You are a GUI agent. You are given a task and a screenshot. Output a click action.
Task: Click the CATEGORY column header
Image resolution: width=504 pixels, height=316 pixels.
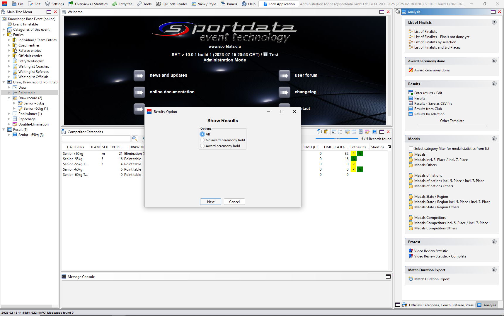[x=76, y=147]
